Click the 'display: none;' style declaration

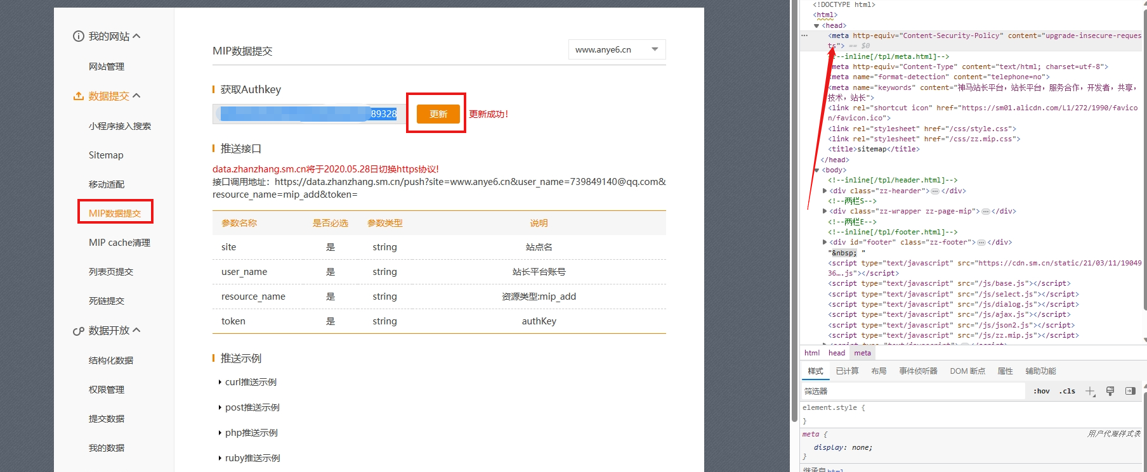[x=843, y=447]
